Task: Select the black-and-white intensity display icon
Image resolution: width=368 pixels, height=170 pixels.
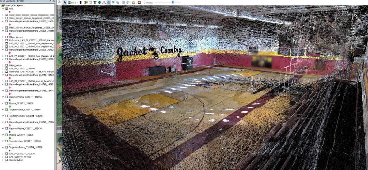Action: pos(81,2)
